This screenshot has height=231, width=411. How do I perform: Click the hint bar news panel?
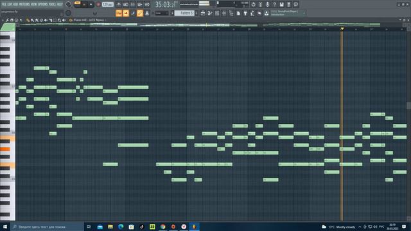tap(288, 13)
